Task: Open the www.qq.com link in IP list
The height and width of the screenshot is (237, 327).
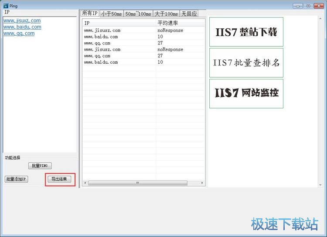Action: tap(19, 34)
